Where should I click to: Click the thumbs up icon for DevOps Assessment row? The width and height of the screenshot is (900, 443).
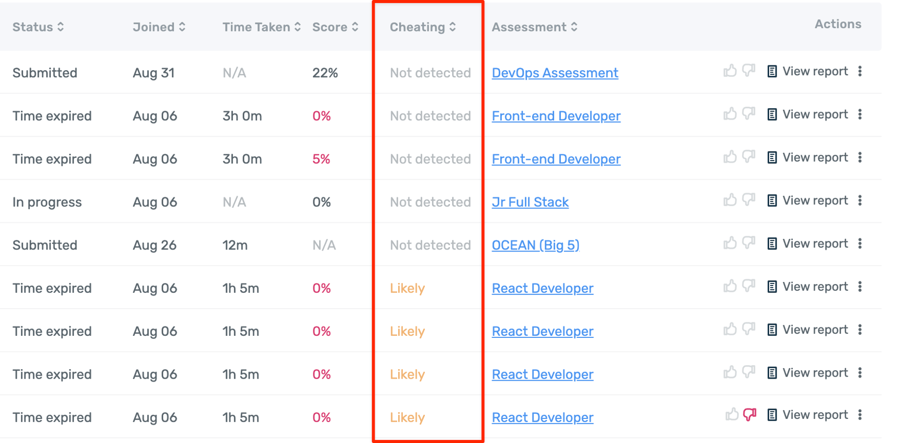pyautogui.click(x=731, y=71)
